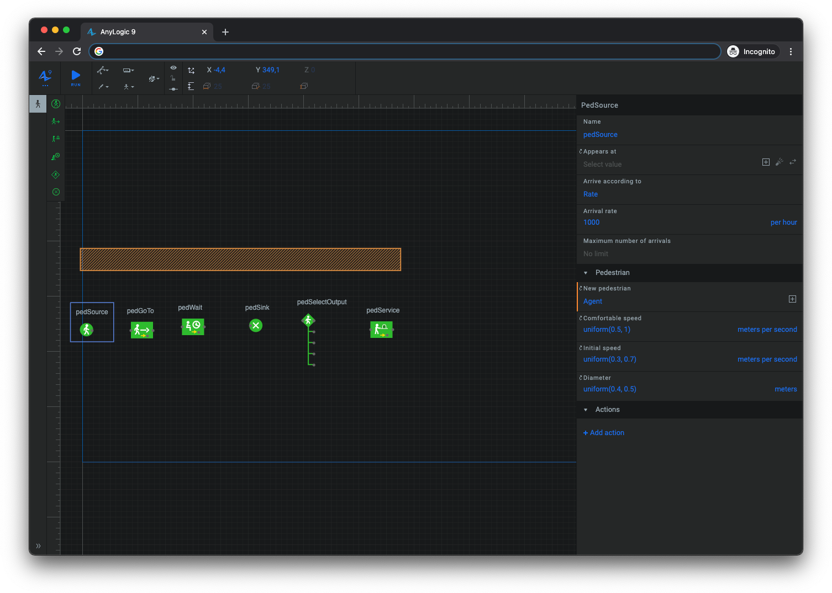Reload the page in browser
Screen dimensions: 832x593
pyautogui.click(x=77, y=51)
